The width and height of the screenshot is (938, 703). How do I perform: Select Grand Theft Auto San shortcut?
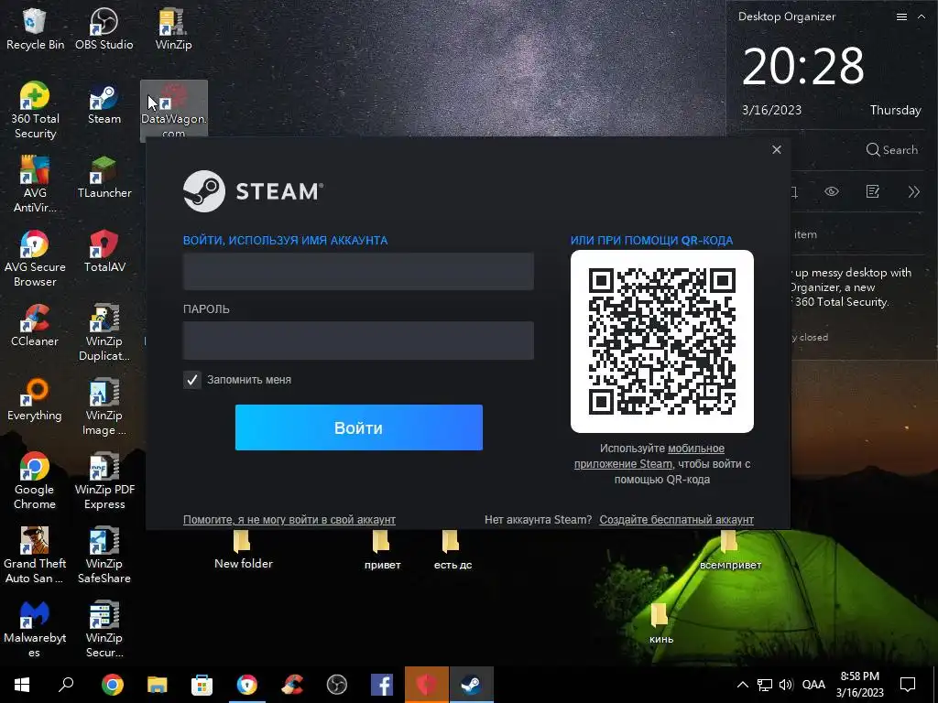pyautogui.click(x=35, y=555)
